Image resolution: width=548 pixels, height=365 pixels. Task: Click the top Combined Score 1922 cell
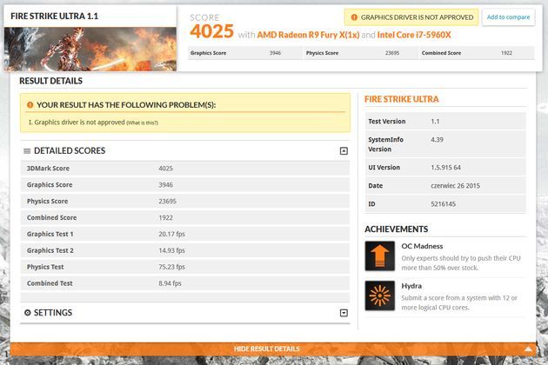[477, 53]
